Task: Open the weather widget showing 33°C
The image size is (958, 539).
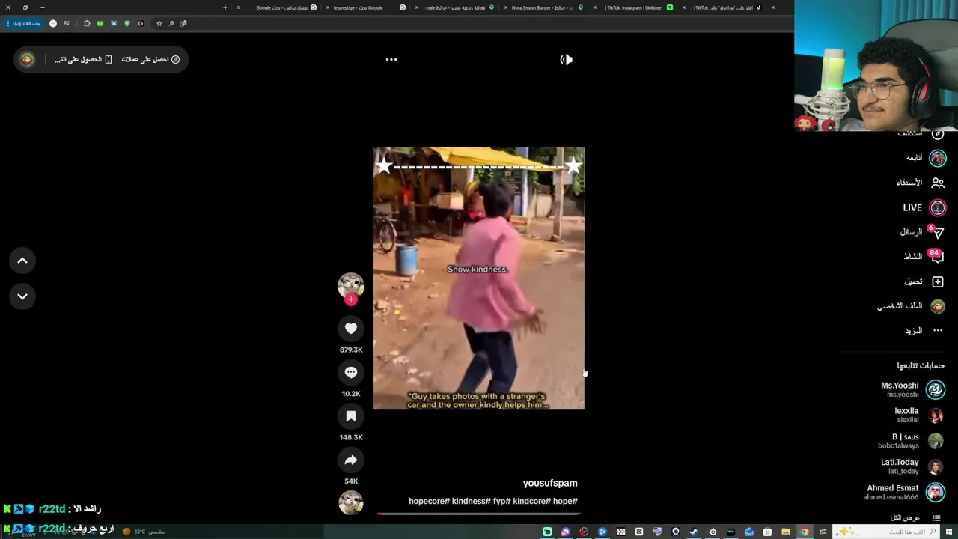Action: 144,532
